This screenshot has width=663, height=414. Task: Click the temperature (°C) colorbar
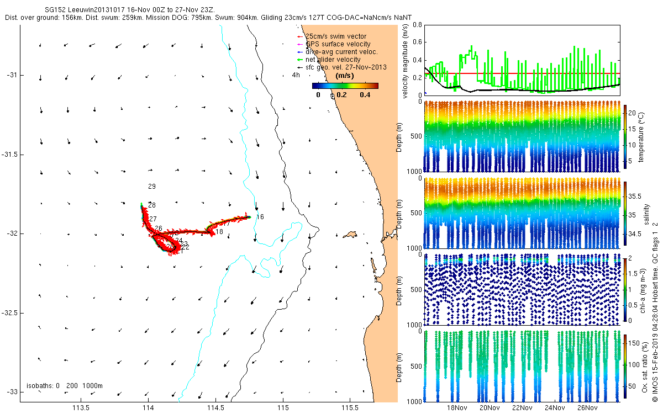point(625,137)
